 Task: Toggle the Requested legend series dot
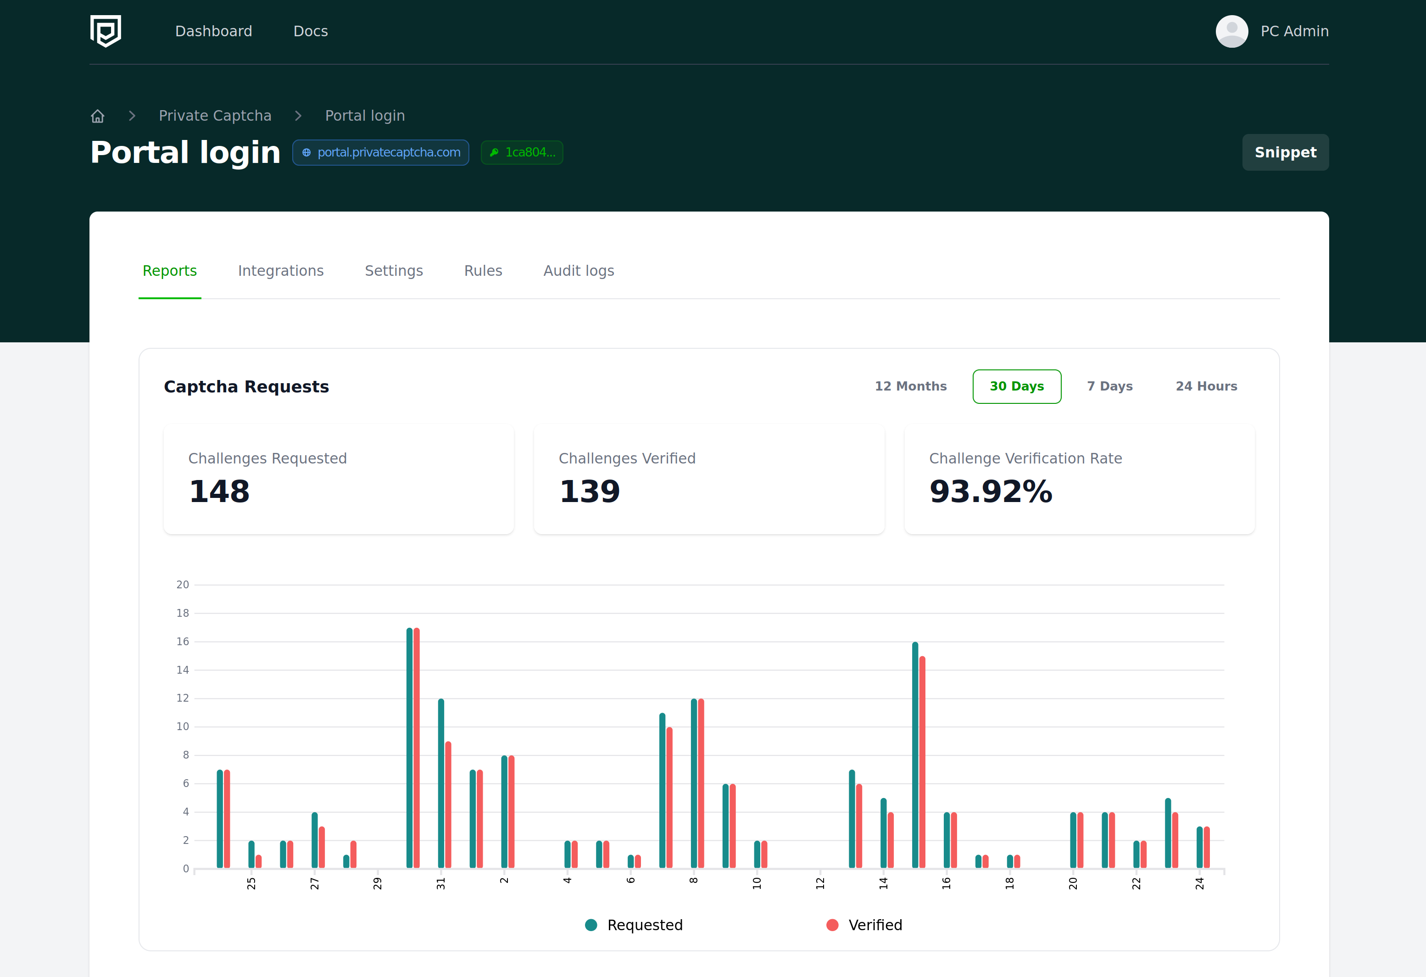point(591,925)
